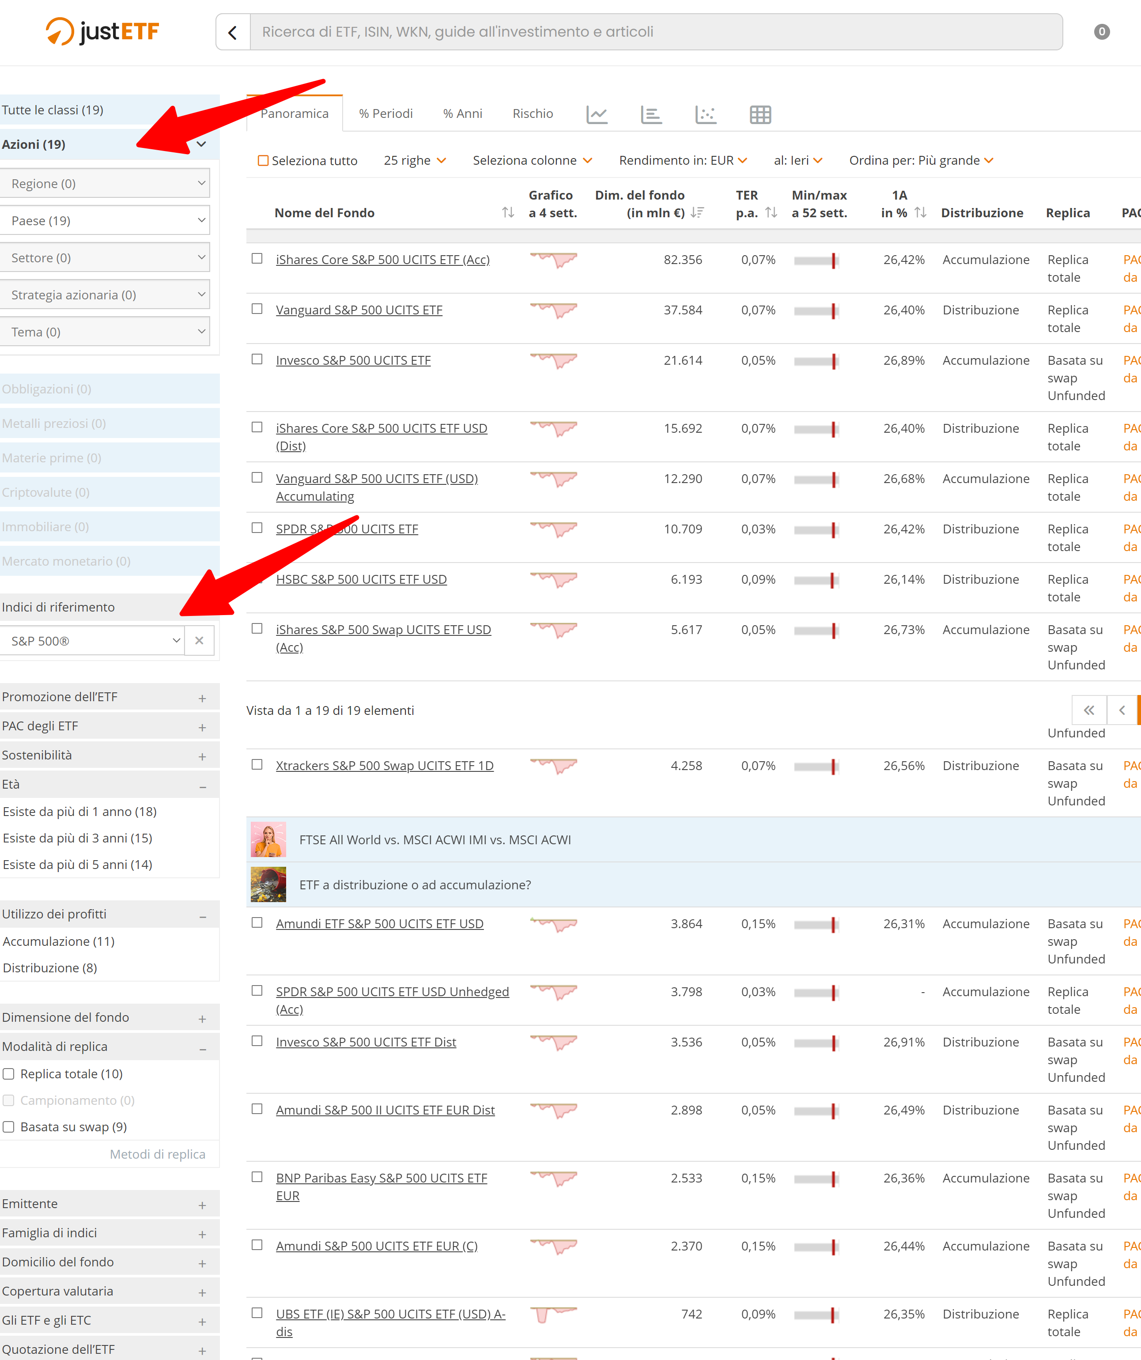Screen dimensions: 1141x1360
Task: Open S&P 500 index dropdown
Action: click(x=92, y=641)
